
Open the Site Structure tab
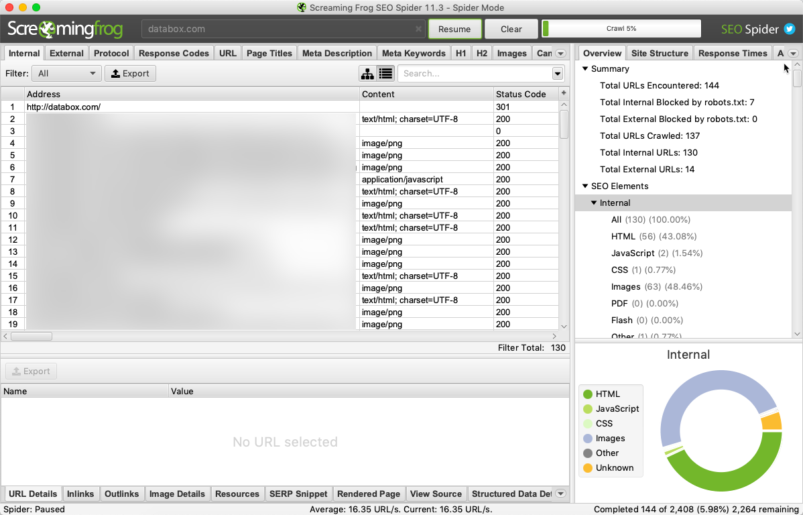[660, 53]
